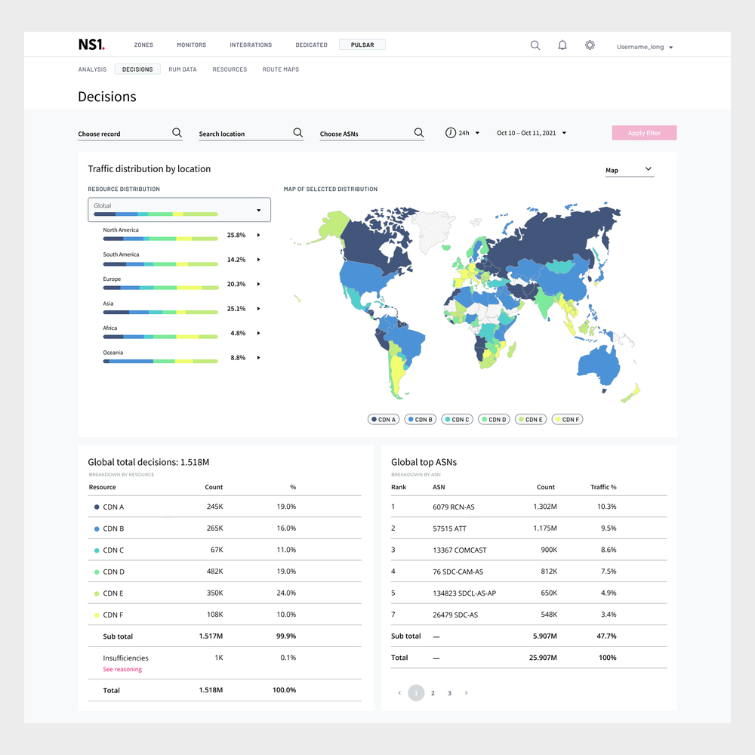Click the NS1 logo

coord(91,45)
